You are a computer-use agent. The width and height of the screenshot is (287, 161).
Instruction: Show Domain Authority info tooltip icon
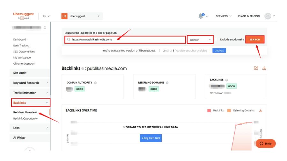95,83
